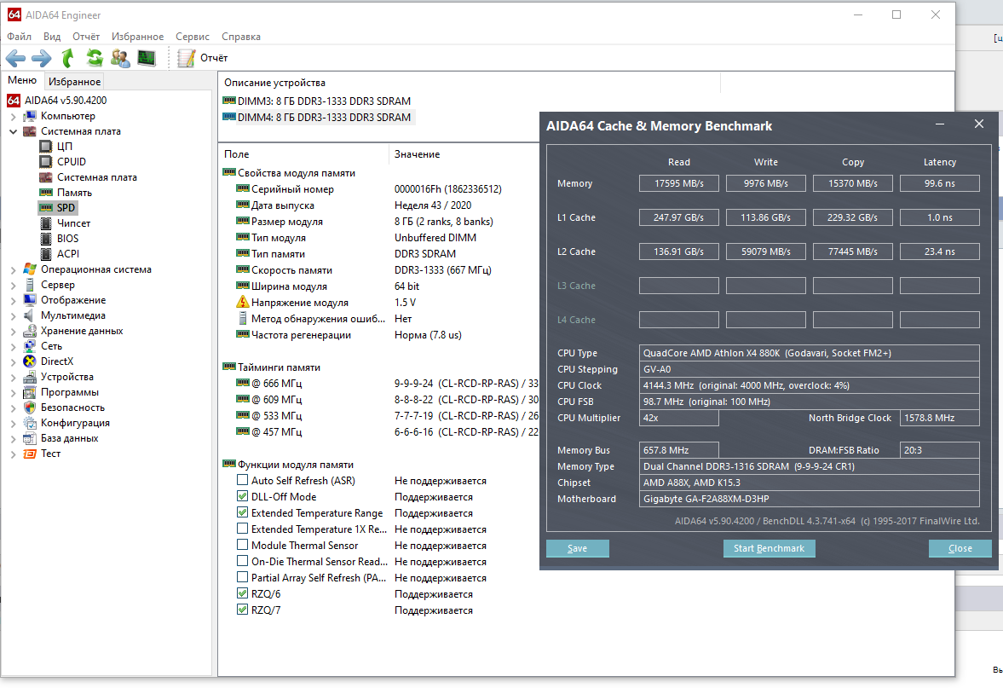This screenshot has width=1003, height=688.
Task: Click Start Benchmark button
Action: click(769, 548)
